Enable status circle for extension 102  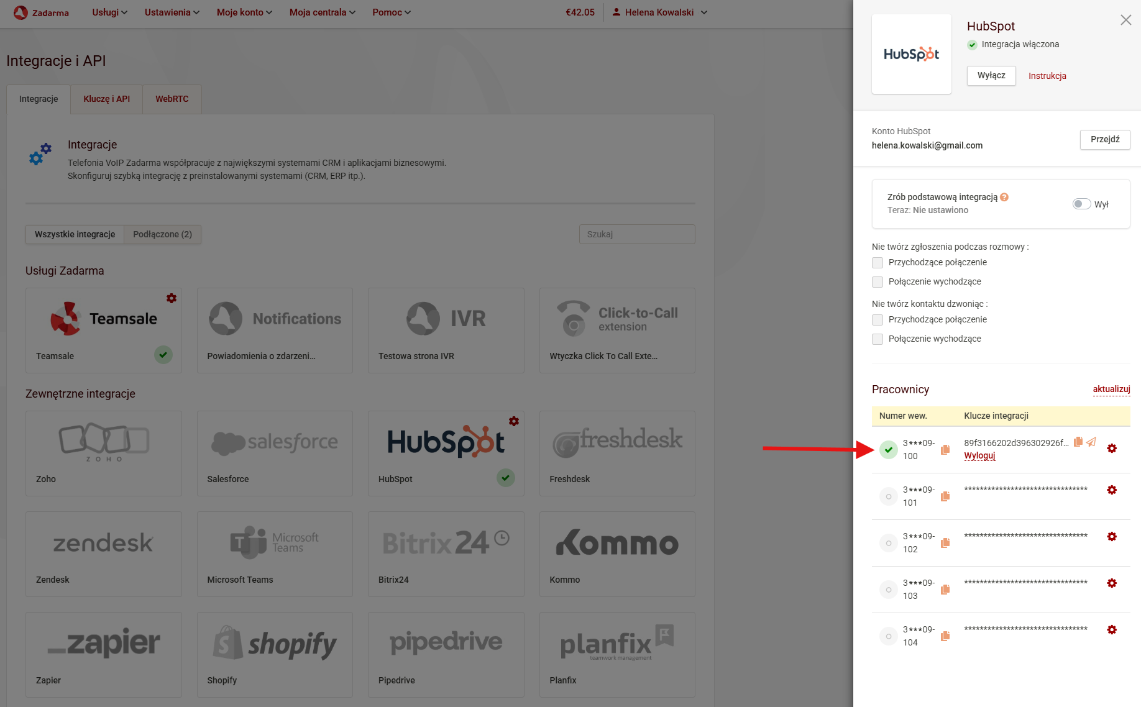coord(889,543)
